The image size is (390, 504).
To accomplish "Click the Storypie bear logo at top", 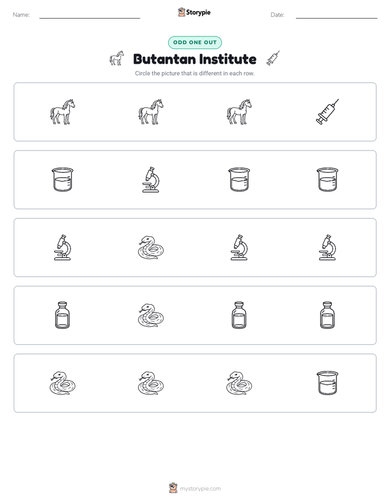I will [181, 12].
